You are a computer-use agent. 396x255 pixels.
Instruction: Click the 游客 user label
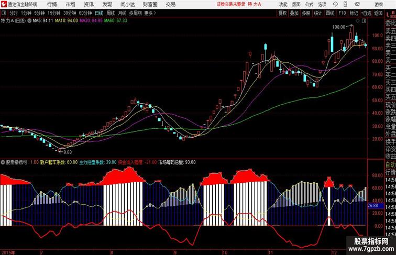pos(379,4)
